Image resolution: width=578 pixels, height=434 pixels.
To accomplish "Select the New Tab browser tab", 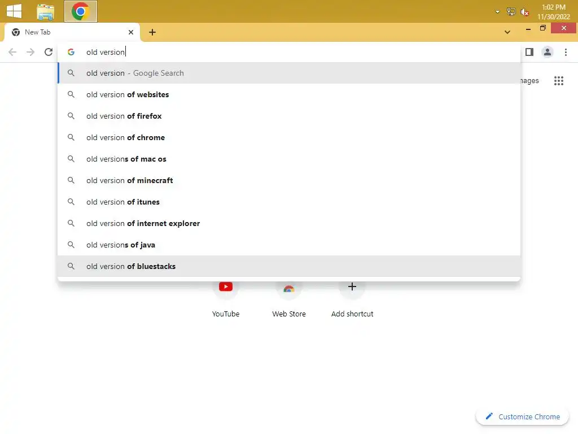I will point(72,32).
